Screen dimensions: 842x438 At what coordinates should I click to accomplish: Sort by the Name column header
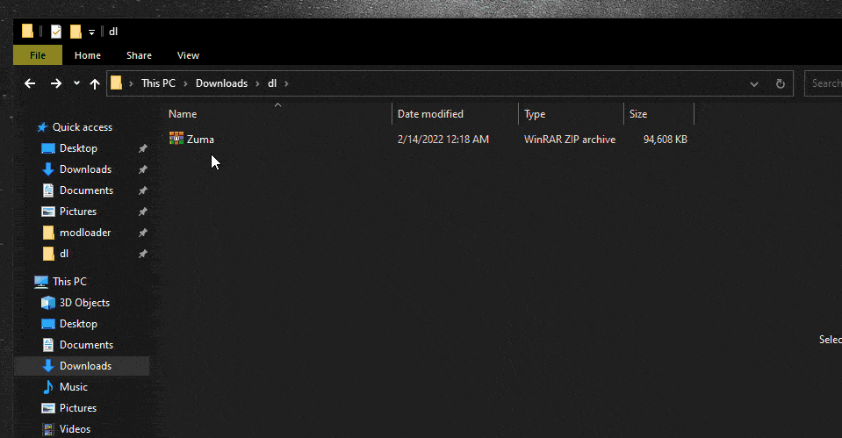183,114
